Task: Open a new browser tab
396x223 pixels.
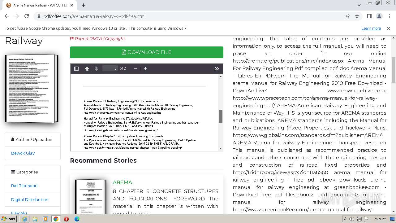Action: 84,5
